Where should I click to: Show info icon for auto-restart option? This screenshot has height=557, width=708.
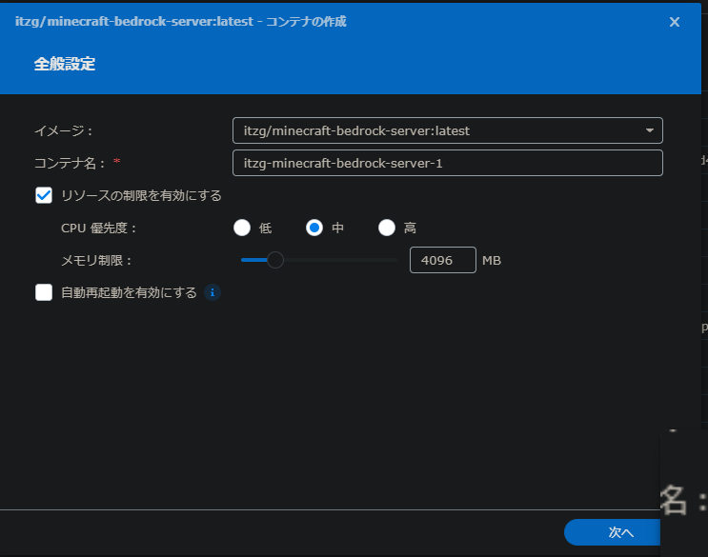[212, 292]
